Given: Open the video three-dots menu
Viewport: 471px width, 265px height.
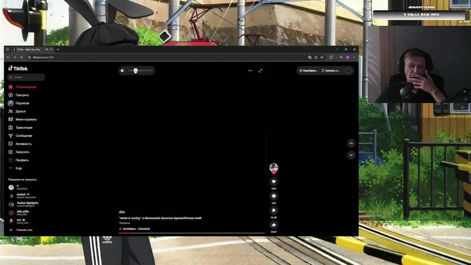Looking at the screenshot, I should click(250, 71).
